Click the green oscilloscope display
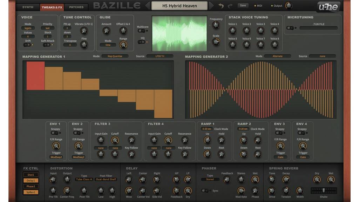Image resolution: width=359 pixels, height=202 pixels. pyautogui.click(x=179, y=33)
